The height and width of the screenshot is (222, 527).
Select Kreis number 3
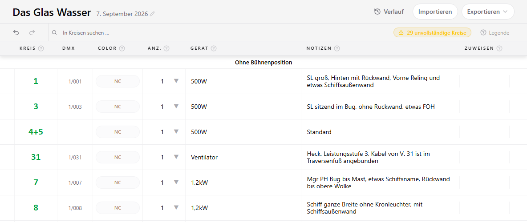(36, 106)
